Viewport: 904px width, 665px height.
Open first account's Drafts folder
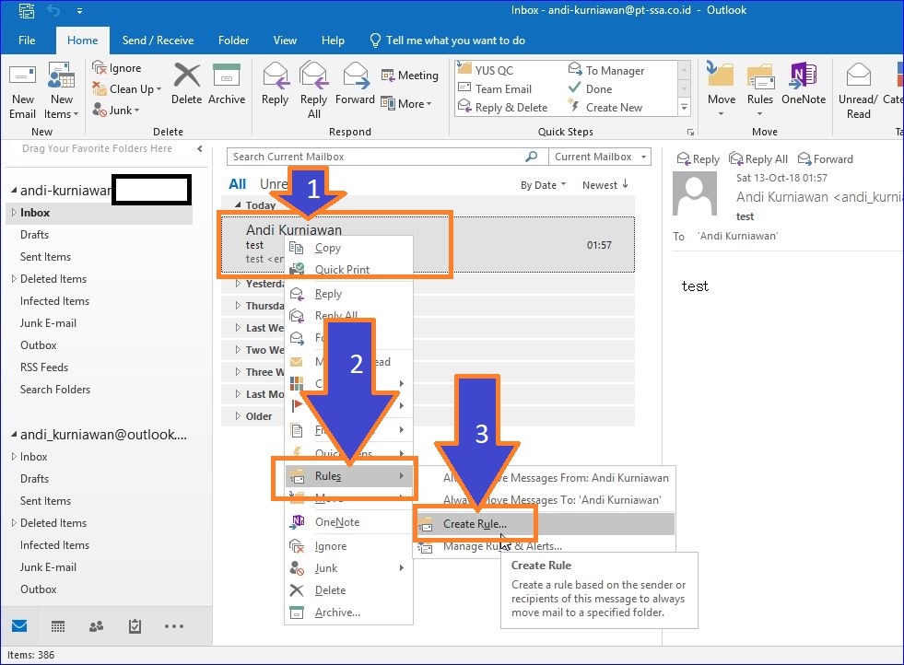[x=35, y=235]
